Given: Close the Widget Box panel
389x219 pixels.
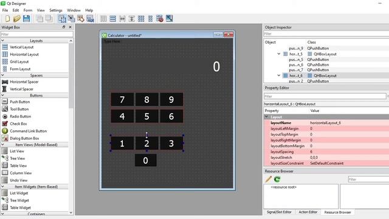Looking at the screenshot, I should [71, 27].
